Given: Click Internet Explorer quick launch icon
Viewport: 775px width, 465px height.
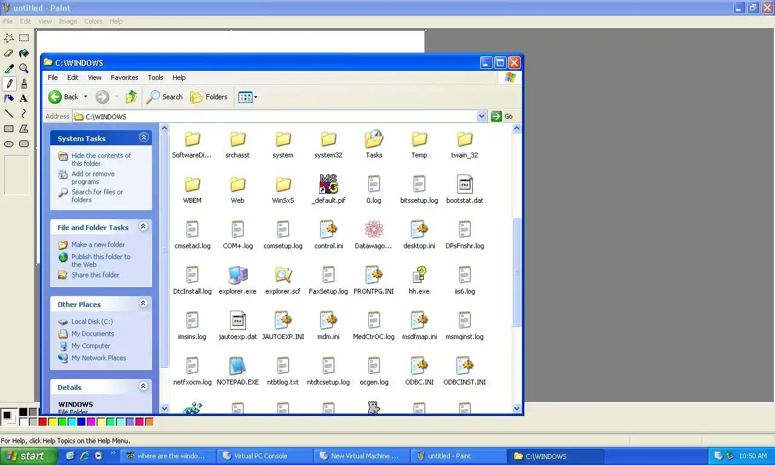Looking at the screenshot, I should 84,456.
